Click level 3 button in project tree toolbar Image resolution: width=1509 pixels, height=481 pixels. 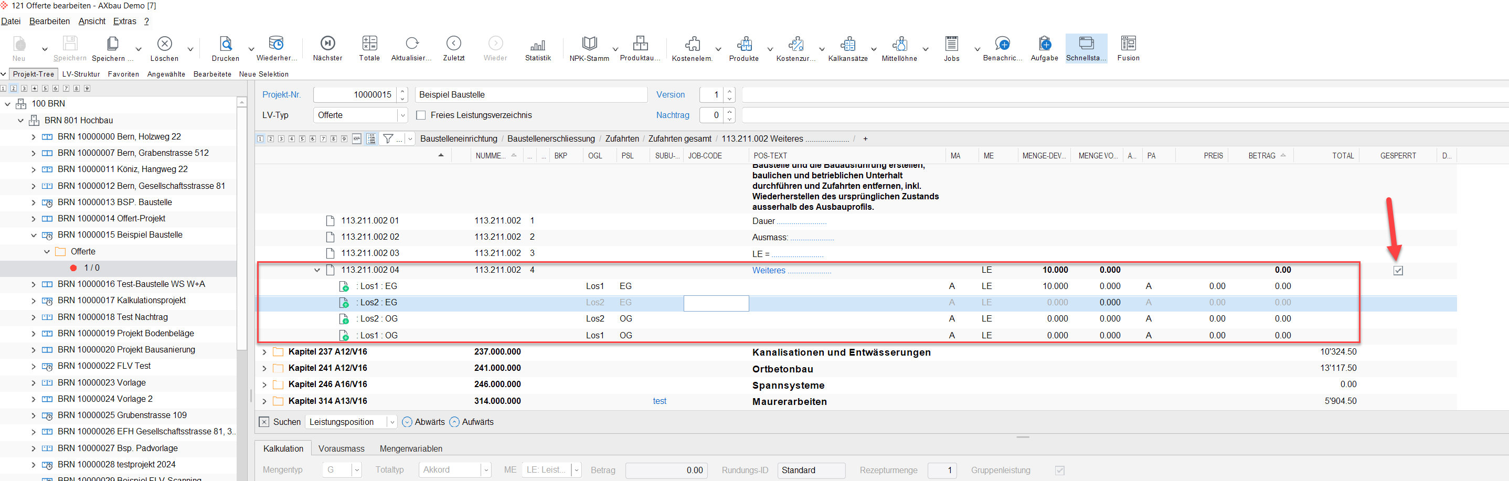[24, 89]
